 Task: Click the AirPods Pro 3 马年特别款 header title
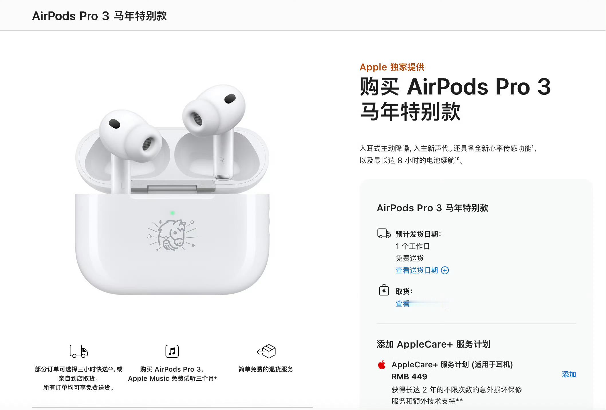tap(99, 16)
